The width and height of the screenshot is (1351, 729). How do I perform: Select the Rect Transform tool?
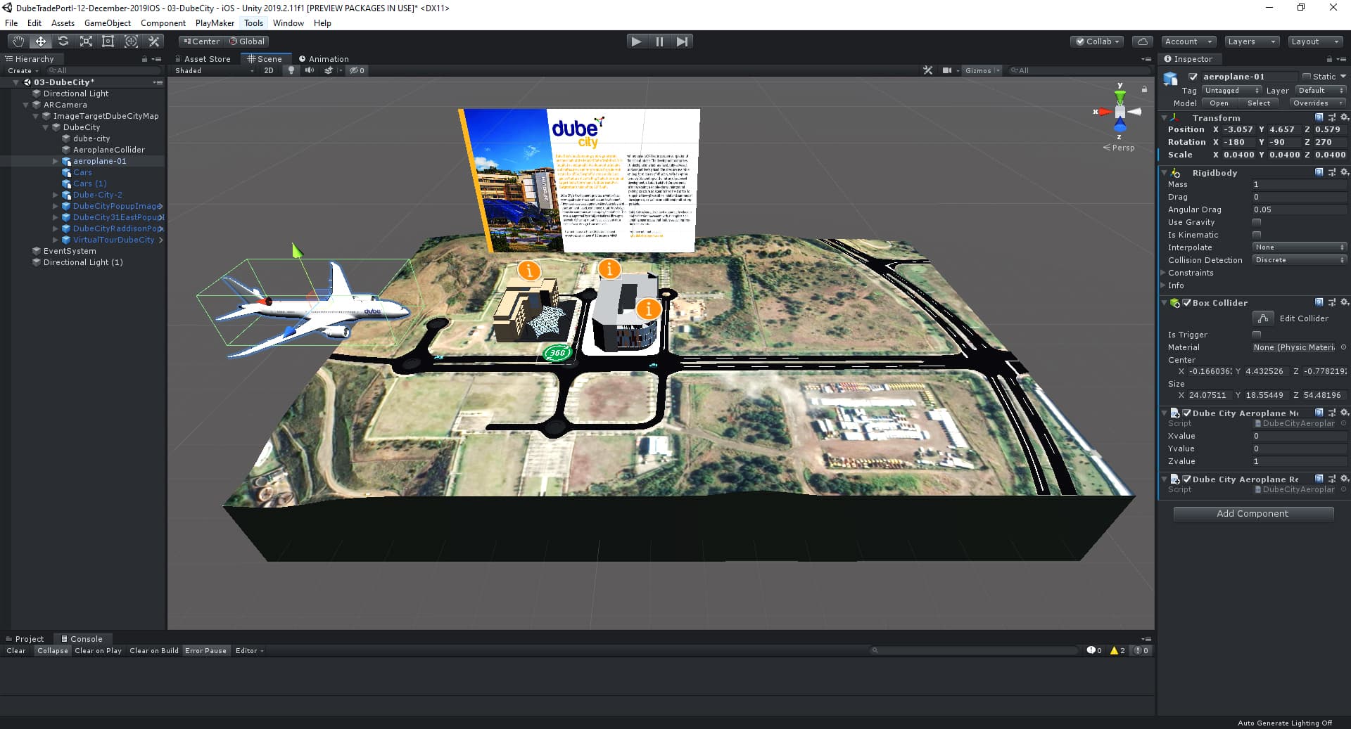[x=108, y=41]
